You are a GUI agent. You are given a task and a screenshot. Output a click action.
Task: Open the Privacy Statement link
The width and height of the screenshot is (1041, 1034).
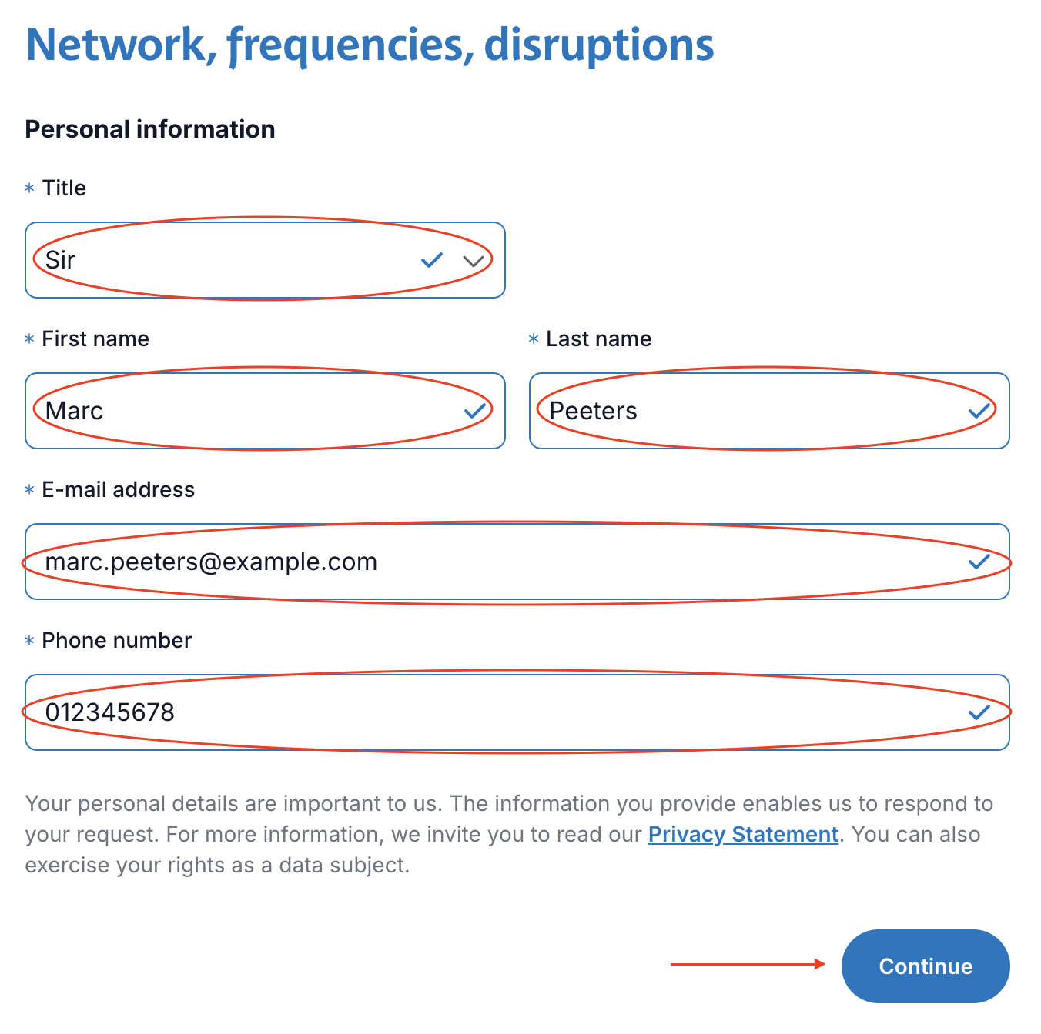(x=743, y=835)
